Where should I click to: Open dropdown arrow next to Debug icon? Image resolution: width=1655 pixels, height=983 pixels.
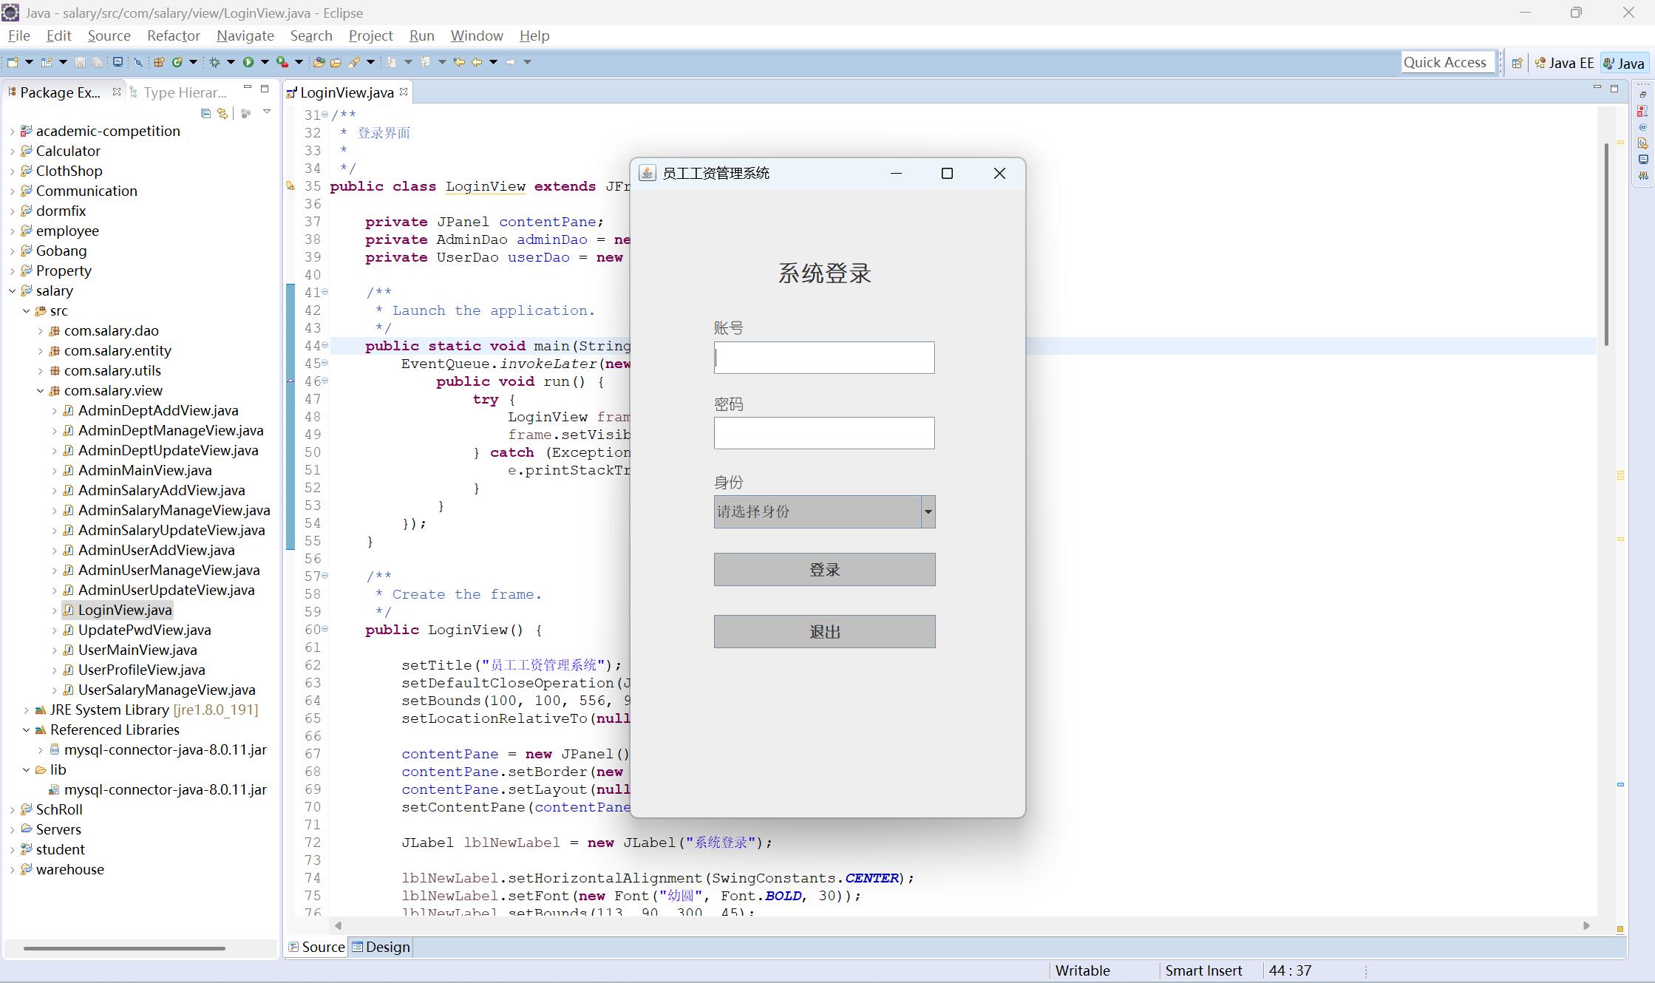coord(231,62)
